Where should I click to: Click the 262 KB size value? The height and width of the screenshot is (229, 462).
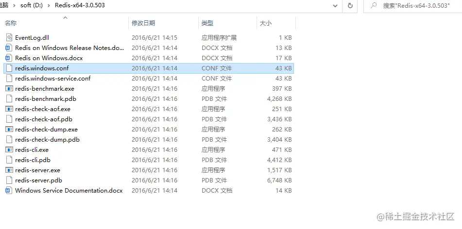282,130
